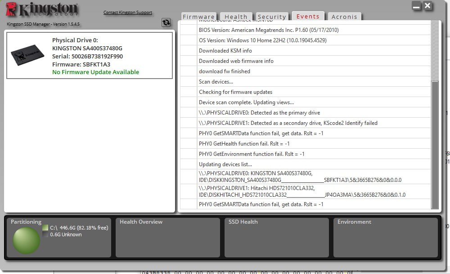Select the Events tab

click(x=308, y=16)
